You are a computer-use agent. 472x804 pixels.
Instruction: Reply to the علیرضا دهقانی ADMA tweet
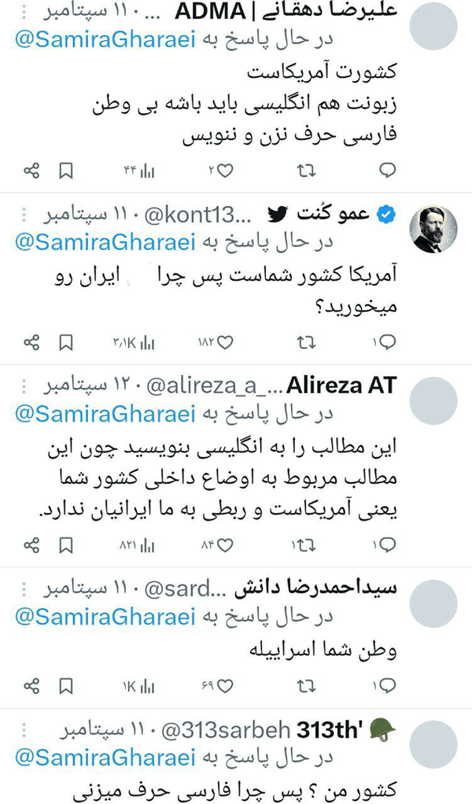coord(387,170)
